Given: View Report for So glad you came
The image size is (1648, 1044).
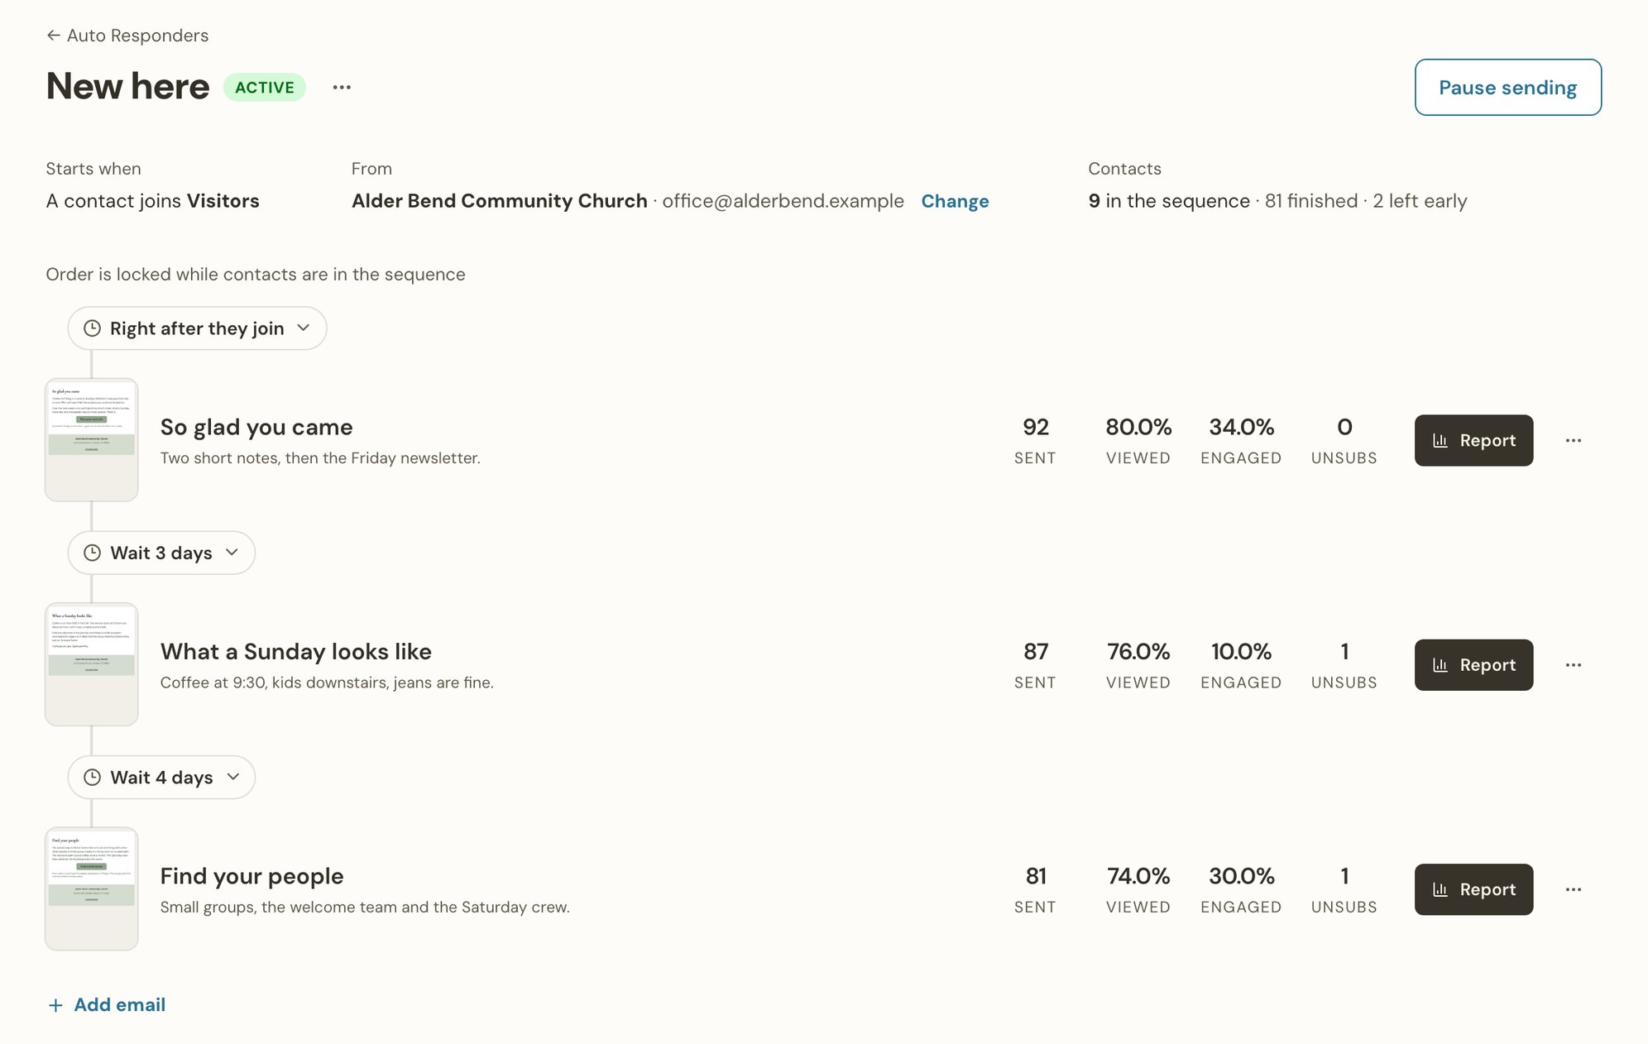Looking at the screenshot, I should coord(1473,440).
